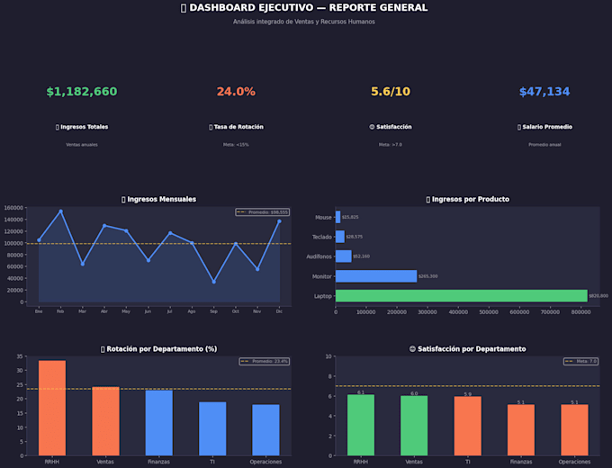Click the blue Operaciones bar in the rotation chart
The image size is (612, 468).
265,430
